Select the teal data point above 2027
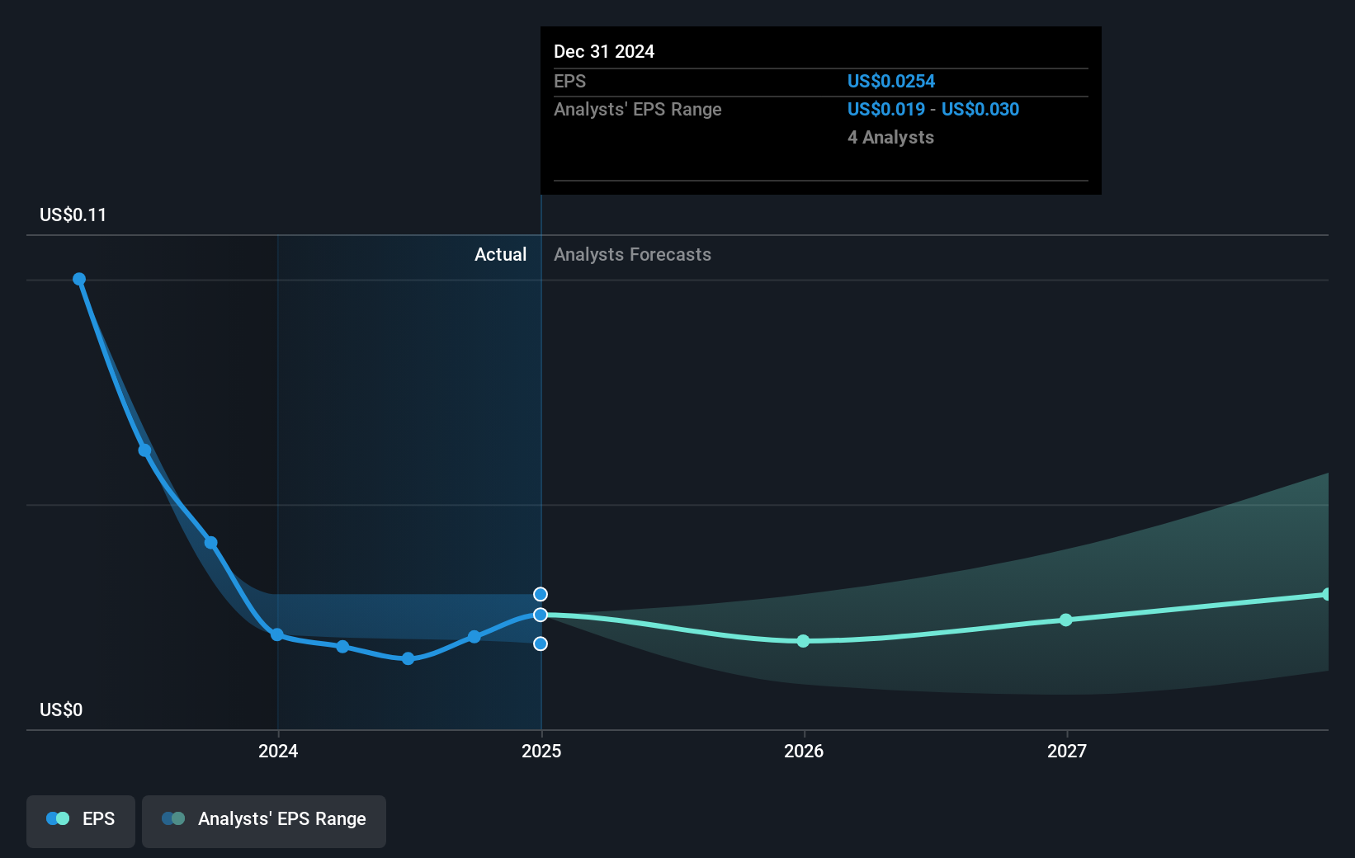This screenshot has width=1355, height=858. [x=1066, y=620]
